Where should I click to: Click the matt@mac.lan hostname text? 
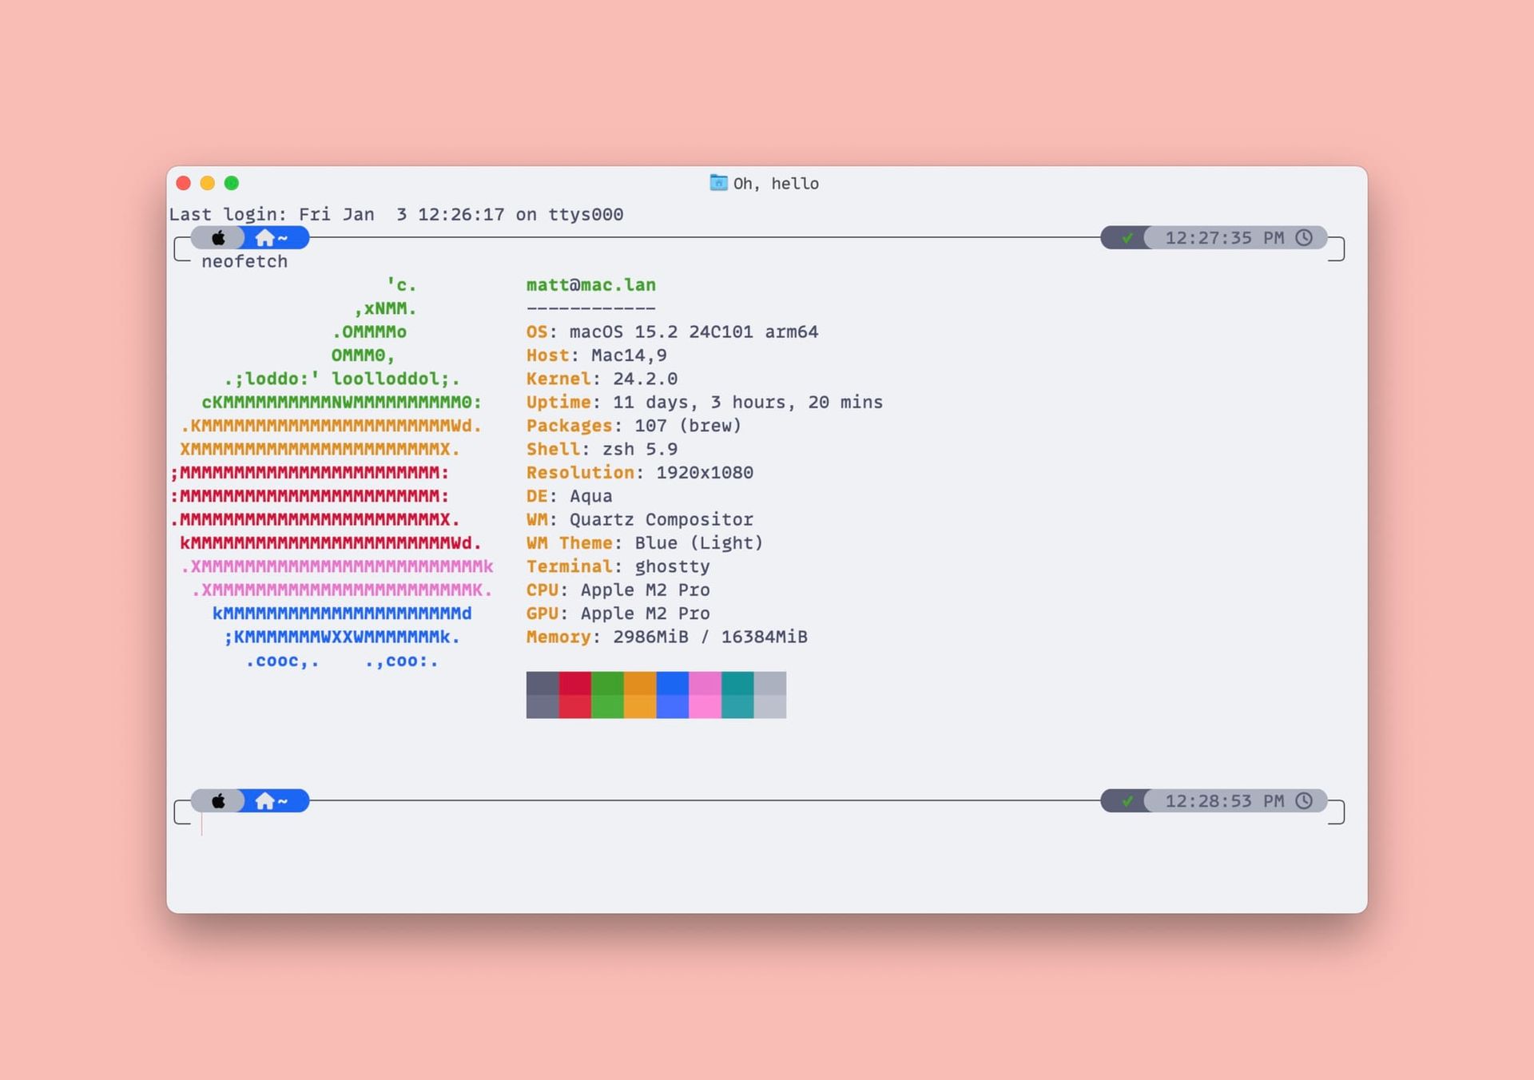590,284
